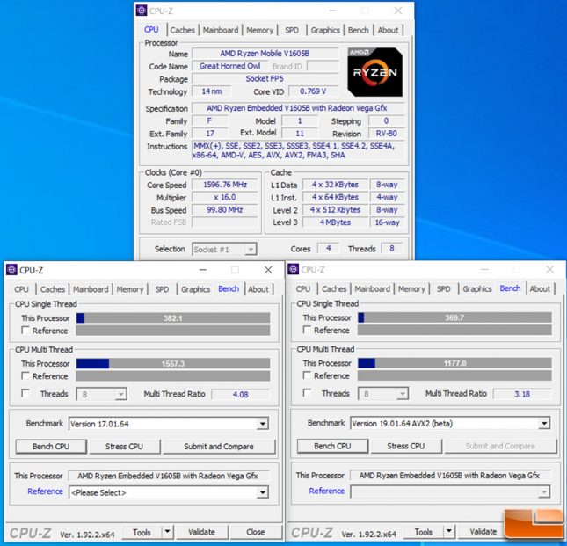Click Validate button in Version 17 window
The image size is (567, 546).
coord(202,532)
